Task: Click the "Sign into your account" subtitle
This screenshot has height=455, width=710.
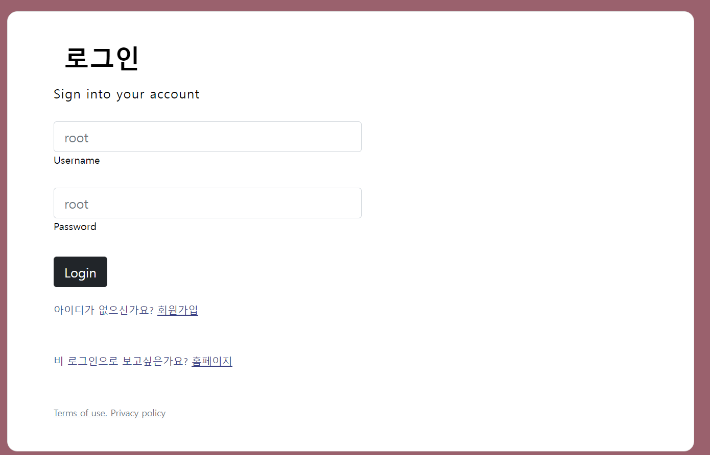Action: point(127,94)
